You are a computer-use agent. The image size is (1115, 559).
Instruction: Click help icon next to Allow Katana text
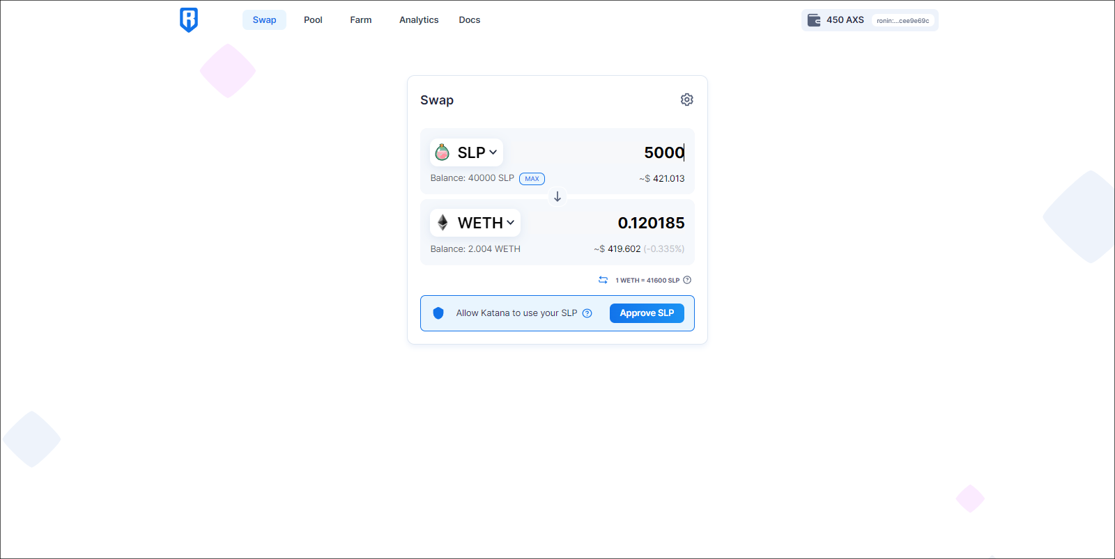[x=587, y=313]
